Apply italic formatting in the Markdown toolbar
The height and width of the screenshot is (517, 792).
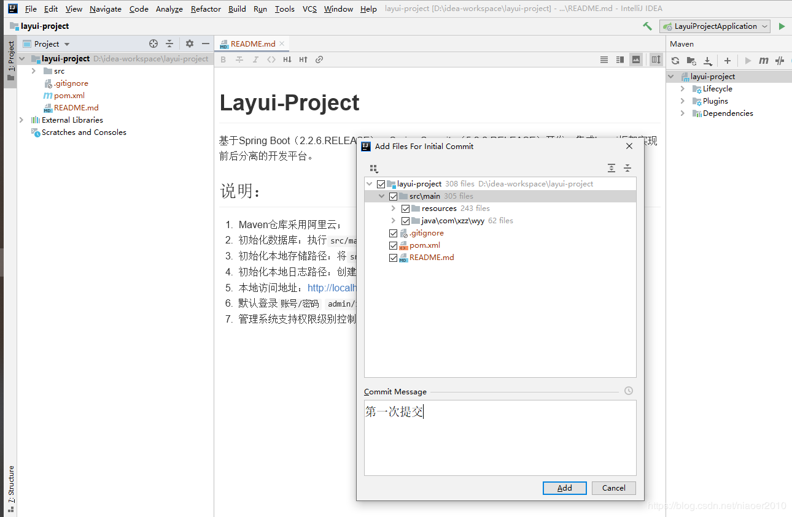pyautogui.click(x=255, y=59)
